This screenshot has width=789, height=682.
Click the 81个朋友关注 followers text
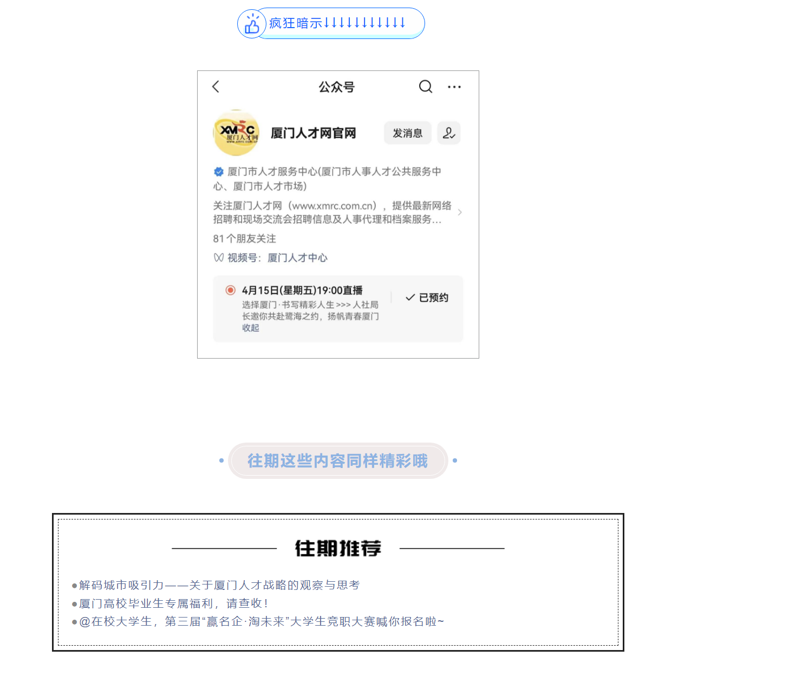(x=244, y=239)
